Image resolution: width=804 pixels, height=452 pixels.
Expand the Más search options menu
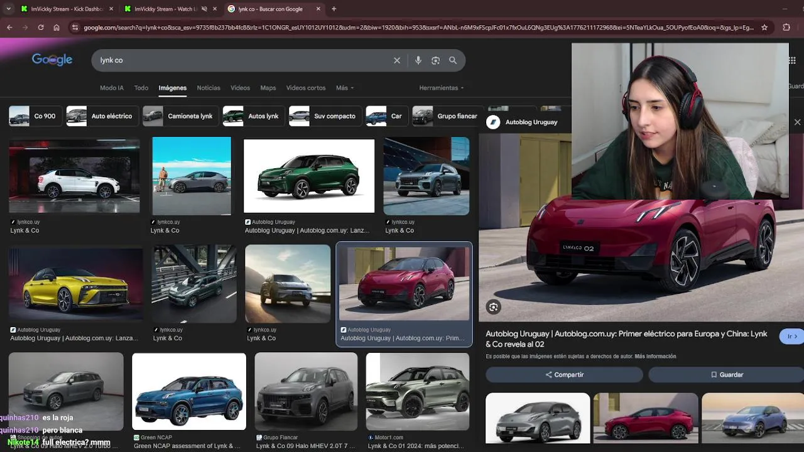345,88
